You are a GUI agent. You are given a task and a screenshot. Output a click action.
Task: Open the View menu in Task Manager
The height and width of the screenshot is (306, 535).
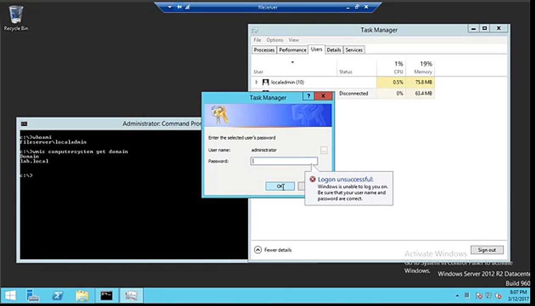click(x=294, y=40)
